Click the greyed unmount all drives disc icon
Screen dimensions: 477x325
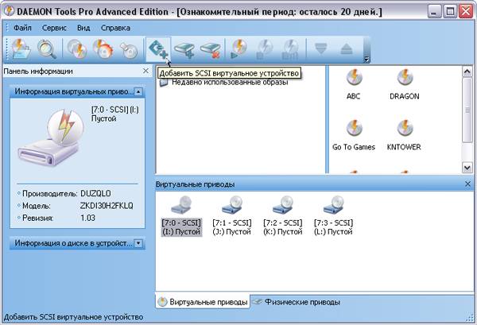(x=290, y=49)
